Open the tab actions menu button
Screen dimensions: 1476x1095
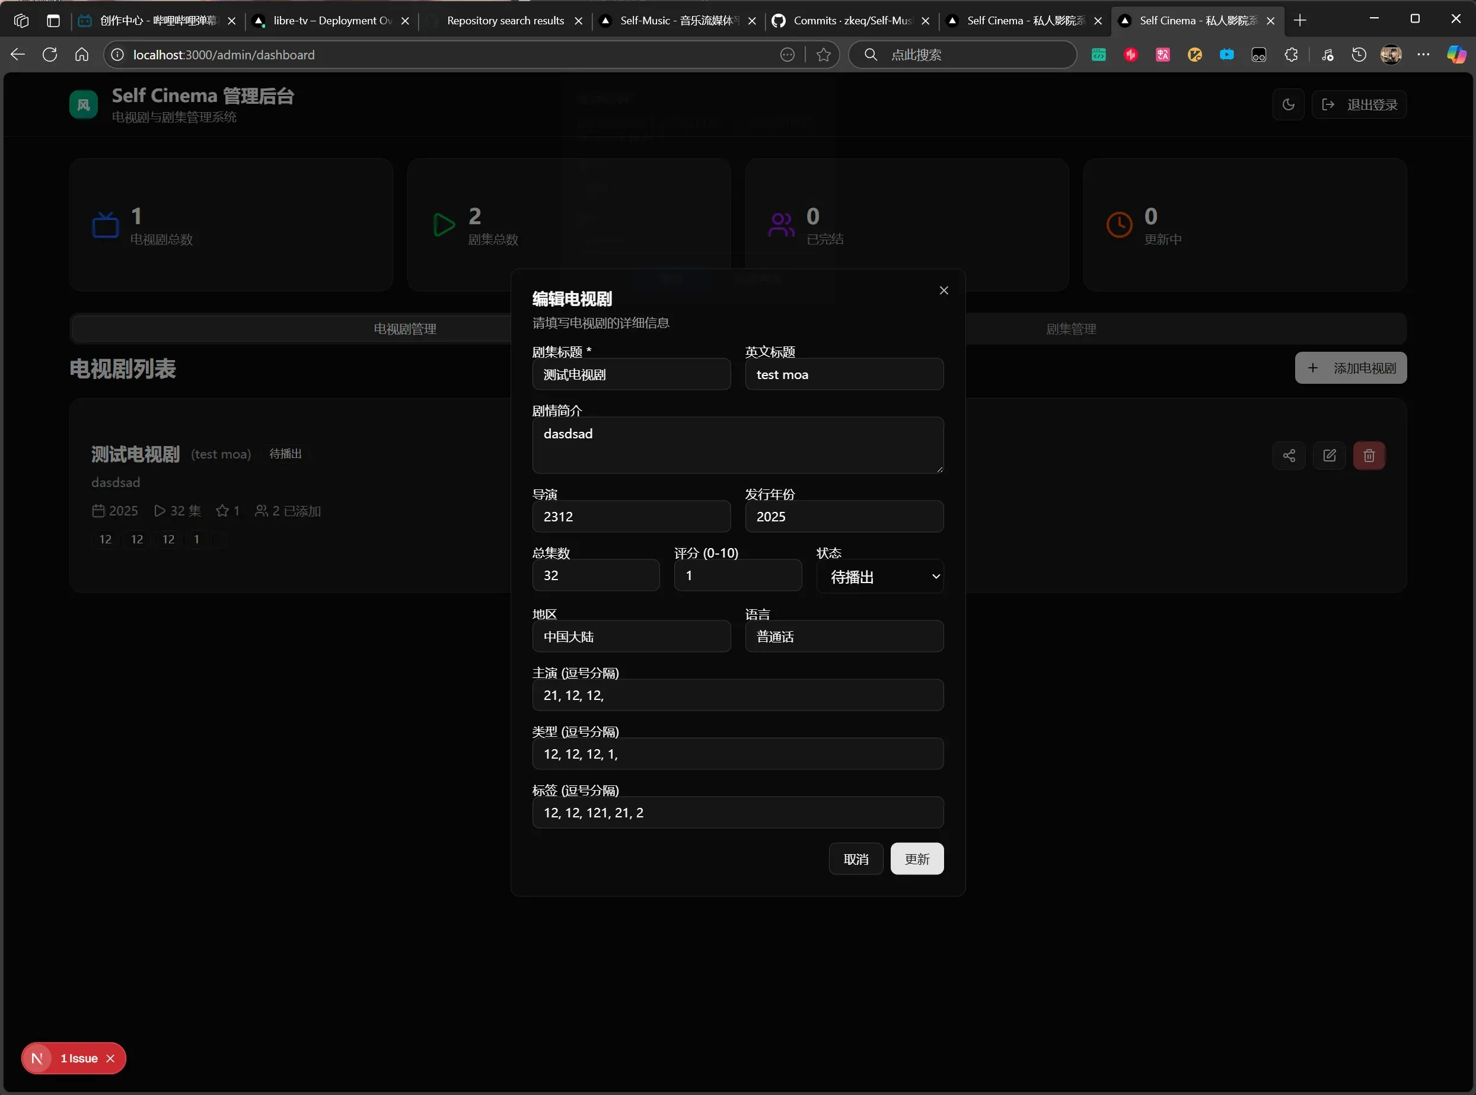point(53,21)
